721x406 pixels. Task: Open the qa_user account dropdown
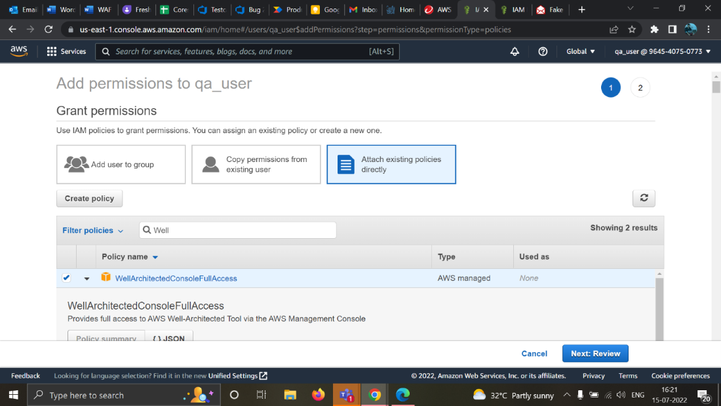[x=663, y=52]
